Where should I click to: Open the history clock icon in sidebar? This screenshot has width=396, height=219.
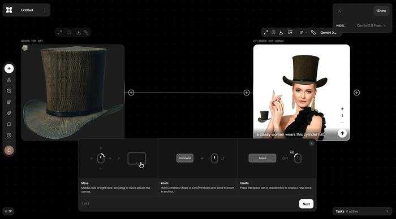(x=9, y=91)
